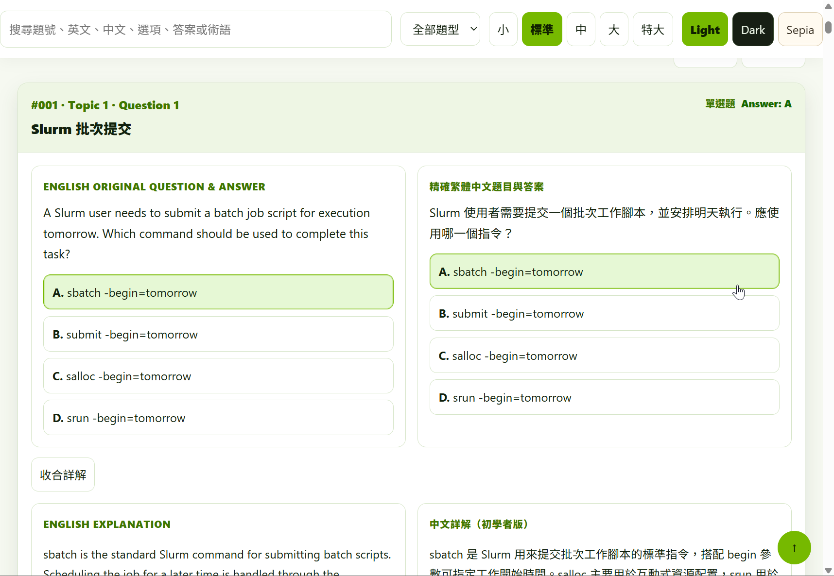Viewport: 834px width, 576px height.
Task: Switch to the Sepia theme
Action: coord(800,30)
